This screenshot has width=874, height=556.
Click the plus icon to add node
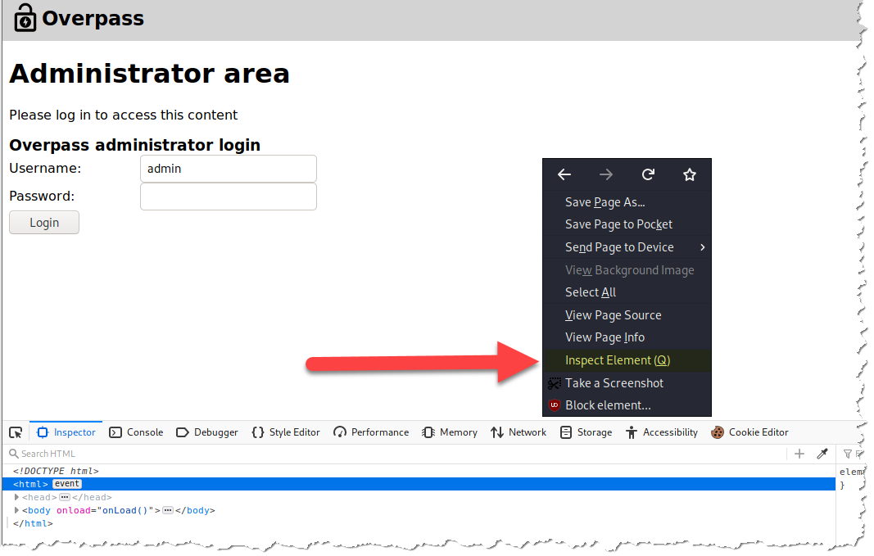[x=799, y=454]
